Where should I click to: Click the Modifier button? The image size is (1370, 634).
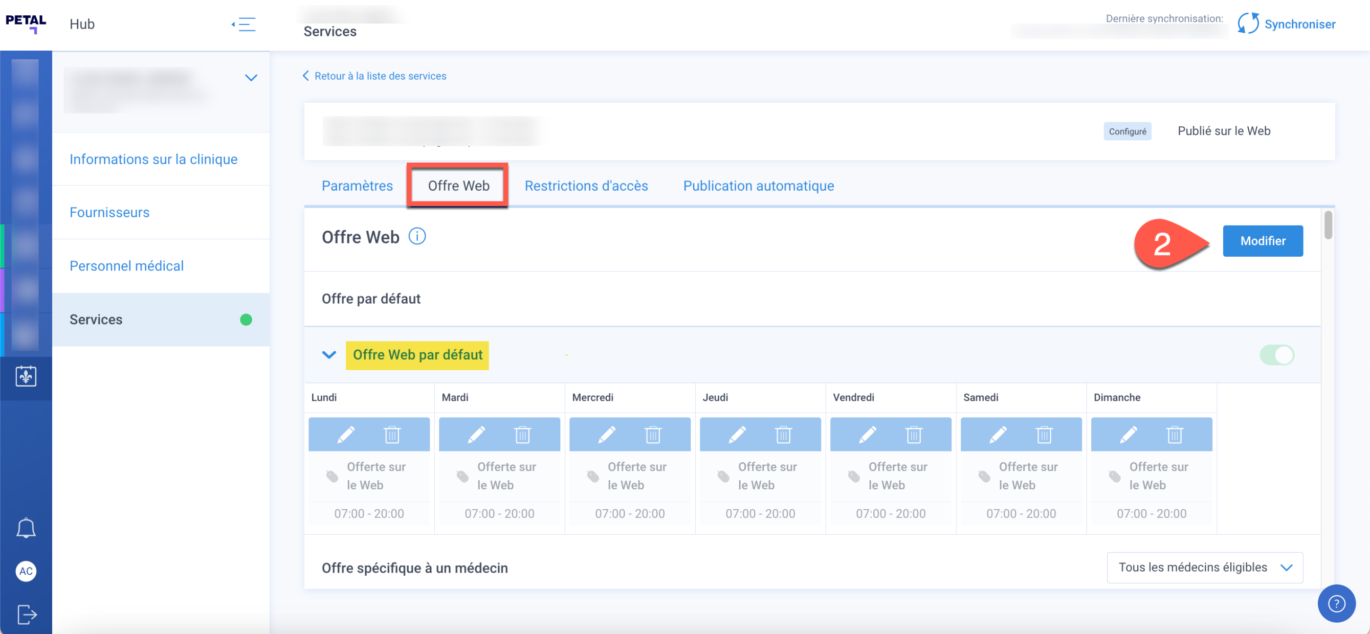[x=1262, y=241]
